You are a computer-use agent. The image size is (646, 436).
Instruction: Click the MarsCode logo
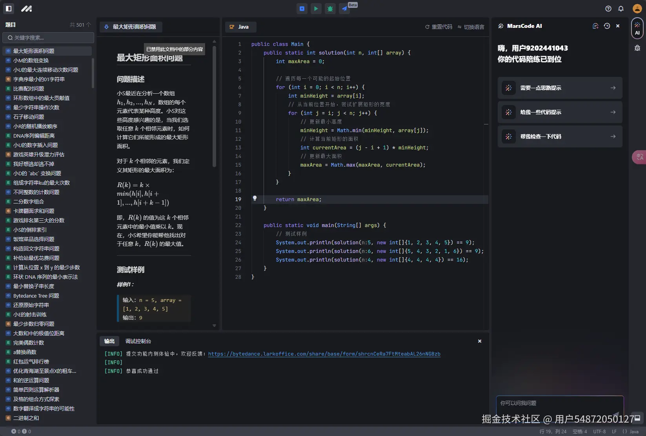coord(27,8)
